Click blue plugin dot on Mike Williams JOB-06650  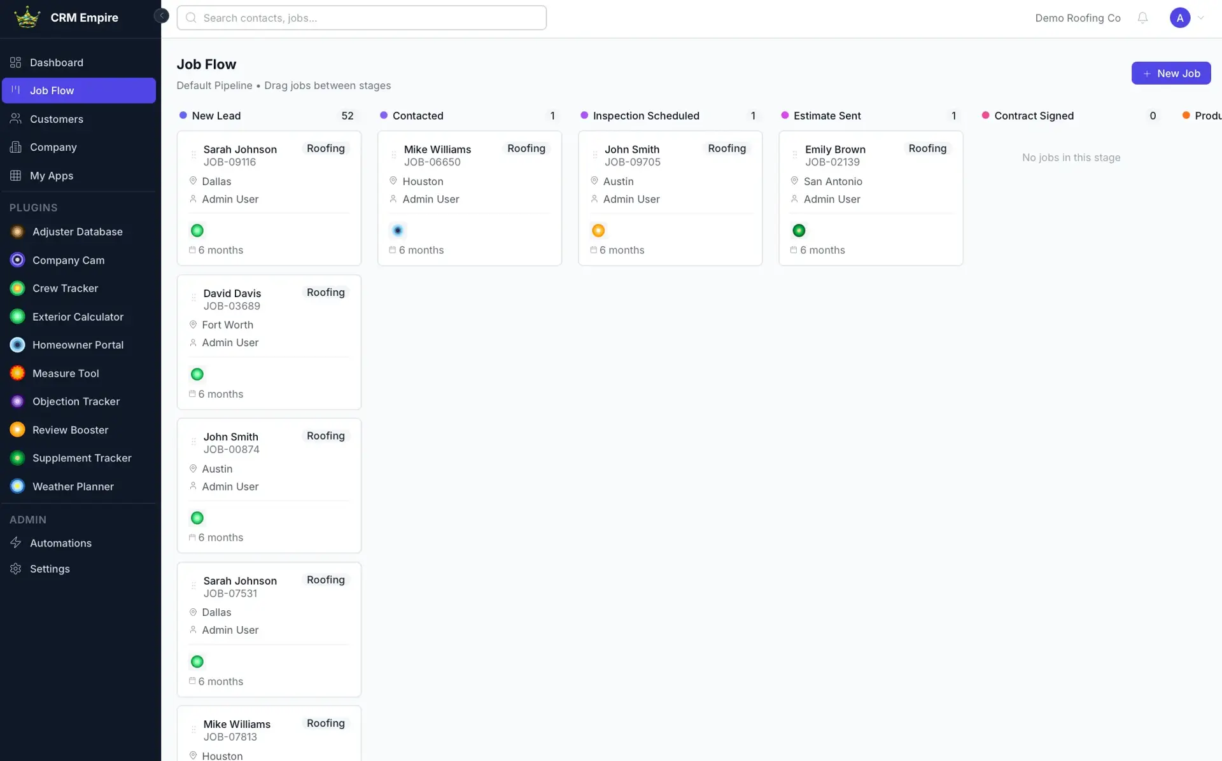click(x=398, y=230)
